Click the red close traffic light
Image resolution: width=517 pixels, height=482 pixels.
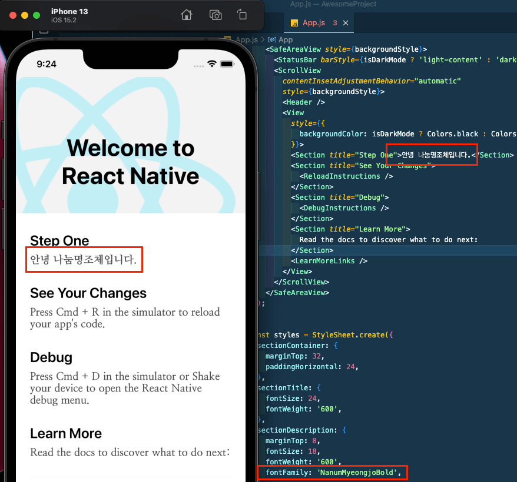click(x=13, y=15)
